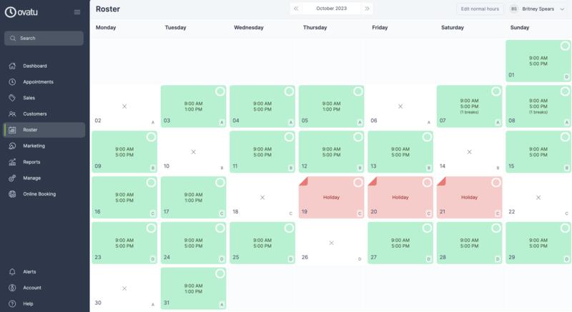This screenshot has height=312, width=572.
Task: Toggle the selection circle on October 03
Action: [x=220, y=91]
